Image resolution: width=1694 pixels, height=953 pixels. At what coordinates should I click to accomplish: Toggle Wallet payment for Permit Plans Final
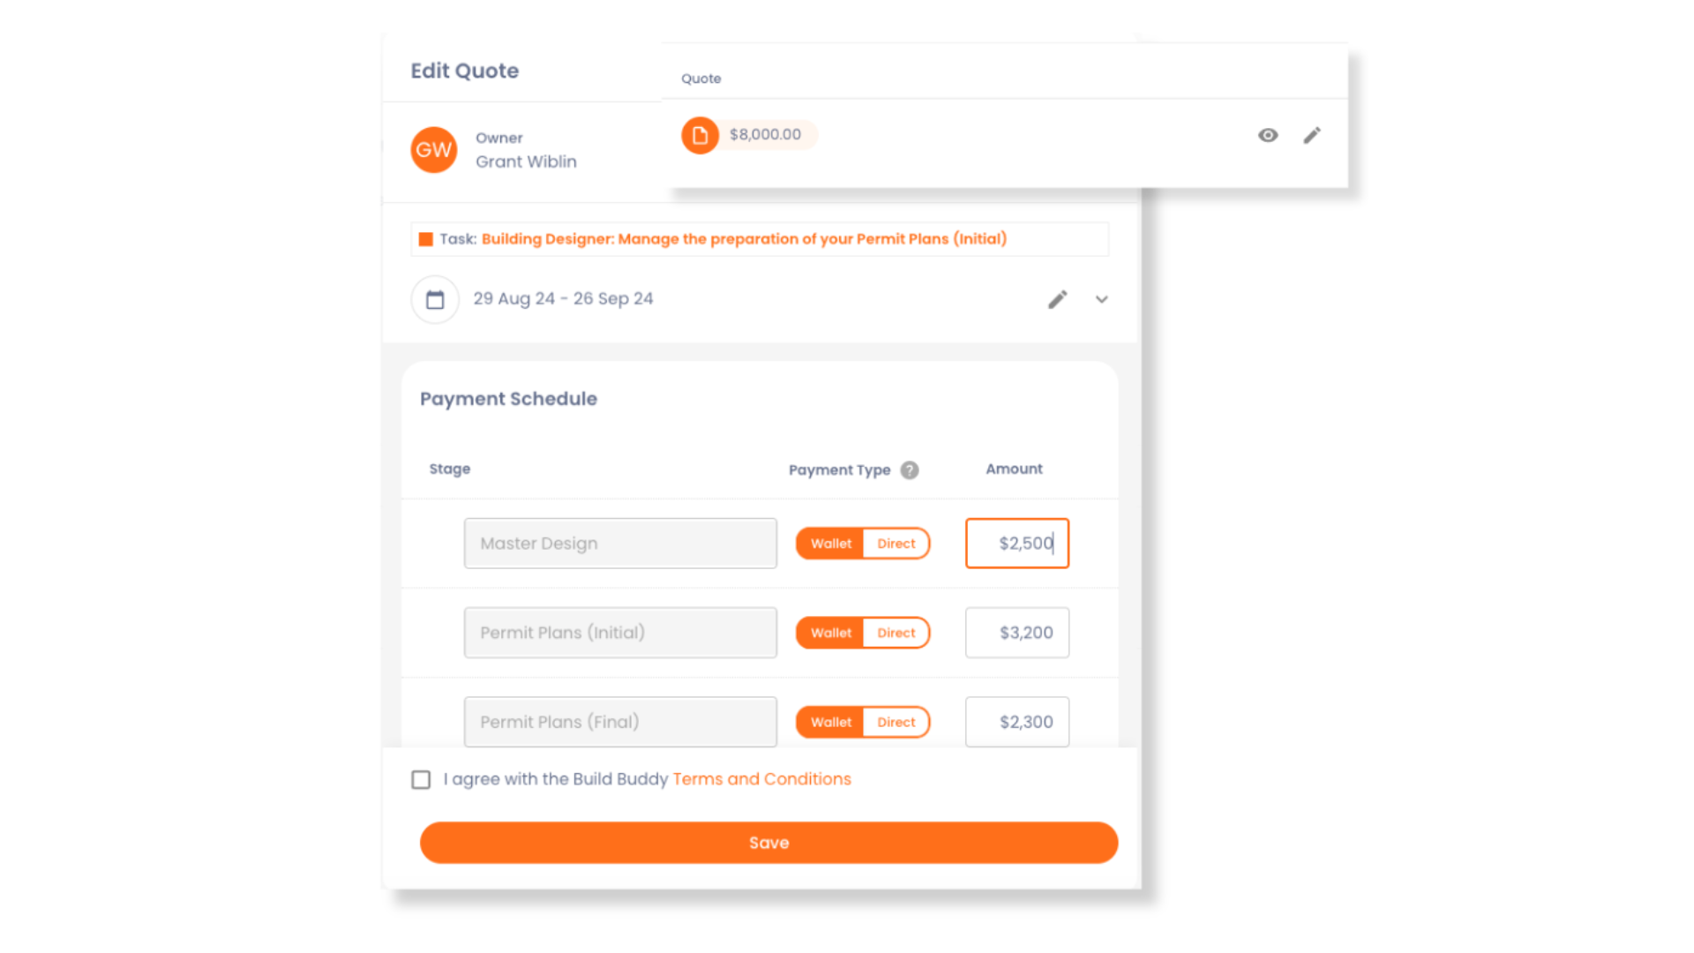point(831,722)
